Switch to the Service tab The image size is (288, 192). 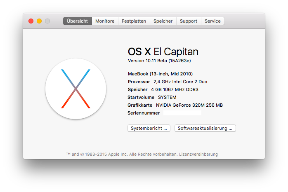click(x=212, y=21)
